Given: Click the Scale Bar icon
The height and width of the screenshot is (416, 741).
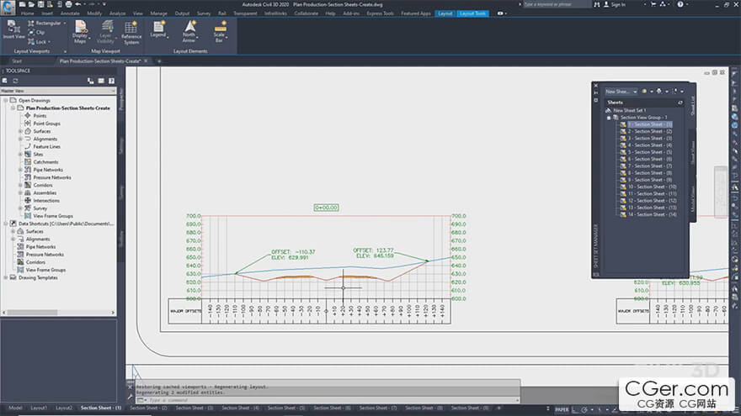Looking at the screenshot, I should coord(219,32).
